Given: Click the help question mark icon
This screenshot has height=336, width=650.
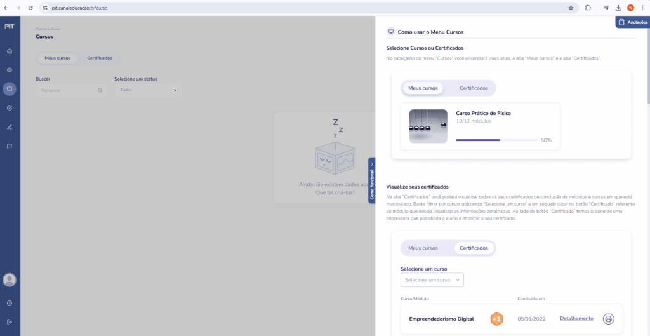Looking at the screenshot, I should click(10, 303).
